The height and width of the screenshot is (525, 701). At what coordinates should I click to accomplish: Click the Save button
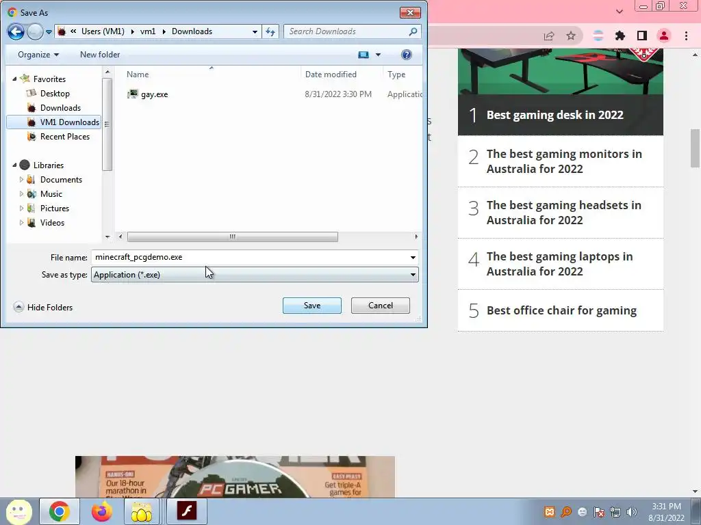[312, 306]
